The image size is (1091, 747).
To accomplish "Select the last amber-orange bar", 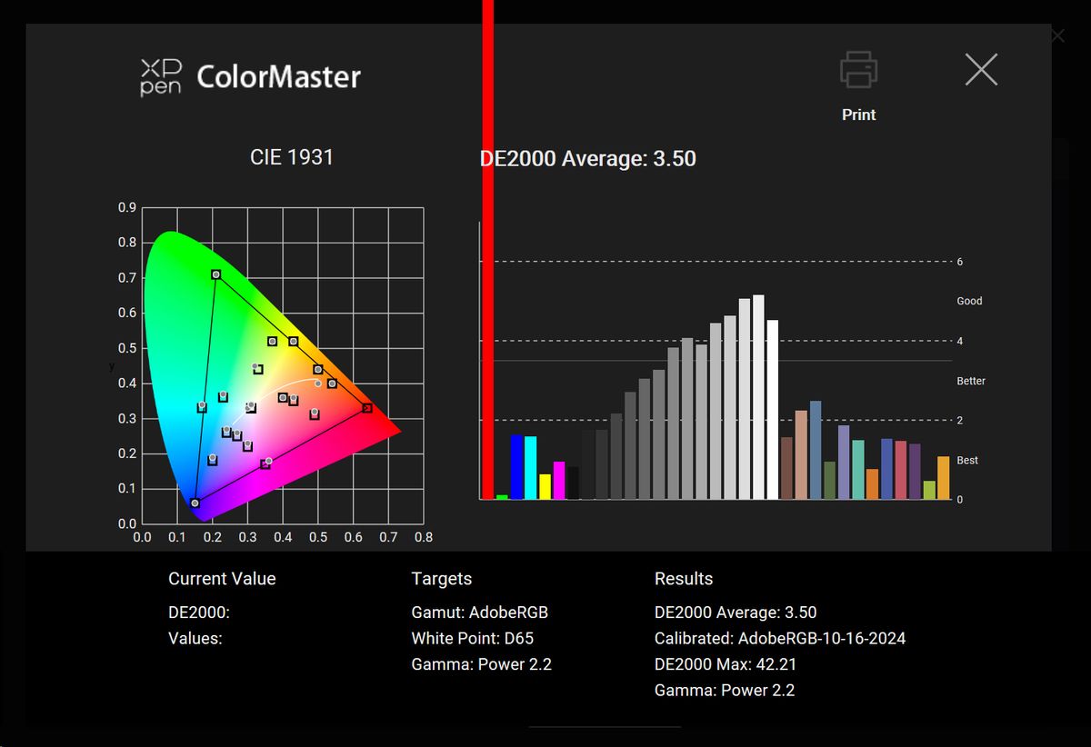I will (x=944, y=478).
